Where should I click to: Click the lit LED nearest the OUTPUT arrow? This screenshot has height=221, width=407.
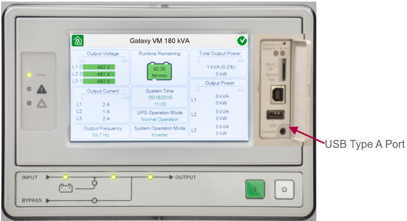point(151,177)
